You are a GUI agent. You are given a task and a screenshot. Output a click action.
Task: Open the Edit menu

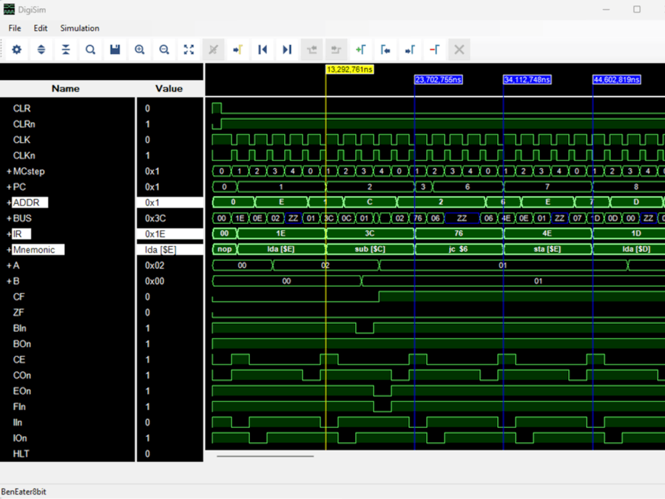(40, 28)
